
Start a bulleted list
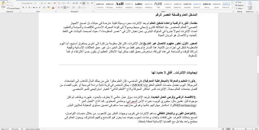[59, 3]
